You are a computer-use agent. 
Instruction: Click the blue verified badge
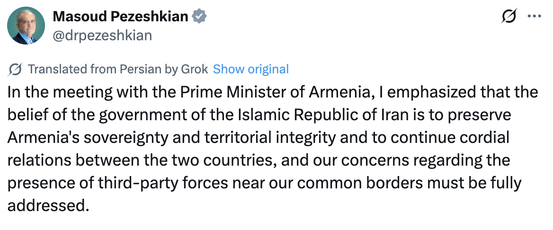199,17
